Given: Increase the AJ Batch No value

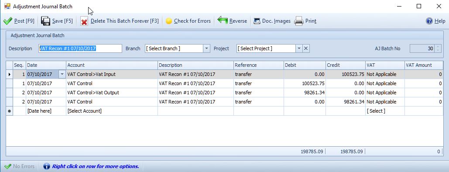Looking at the screenshot, I should tap(437, 47).
